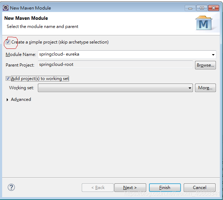223x200 pixels.
Task: Click the Eclipse icon in title bar
Action: 6,8
